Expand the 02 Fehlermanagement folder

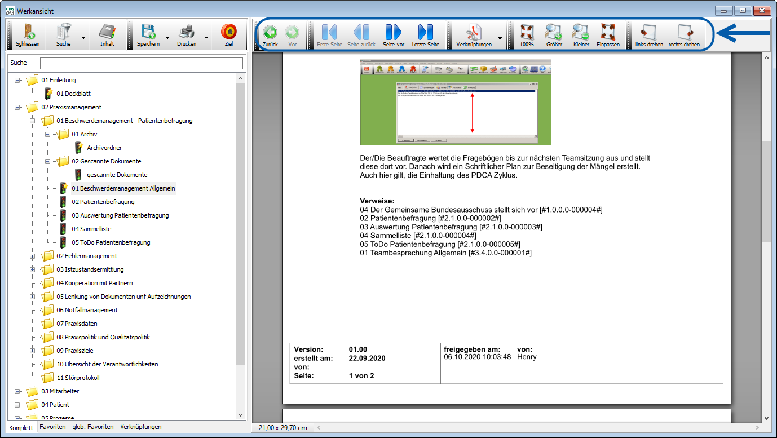[x=32, y=256]
